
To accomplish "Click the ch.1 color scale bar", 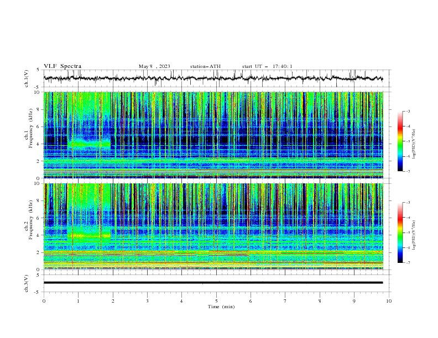I will coord(400,141).
